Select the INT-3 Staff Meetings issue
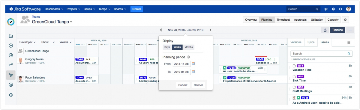360x110 pixels. (321, 89)
